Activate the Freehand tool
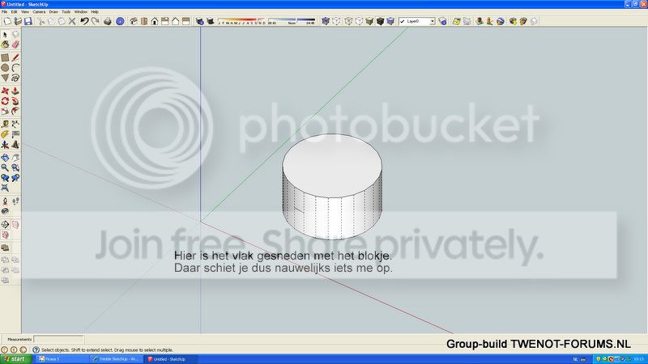 pyautogui.click(x=15, y=78)
